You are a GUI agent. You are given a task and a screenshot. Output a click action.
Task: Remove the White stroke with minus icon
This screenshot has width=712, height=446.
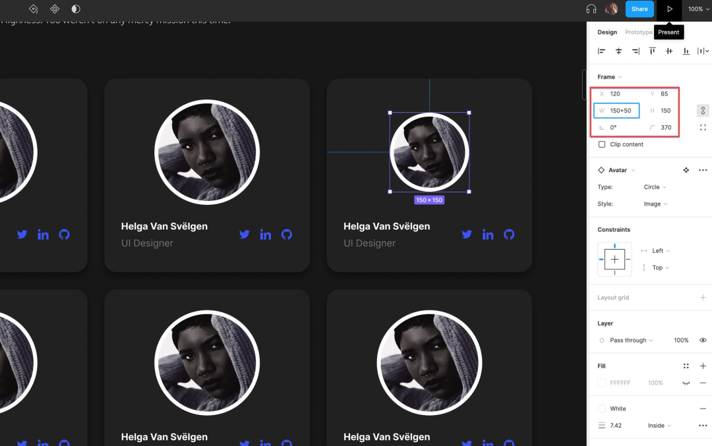[x=703, y=409]
